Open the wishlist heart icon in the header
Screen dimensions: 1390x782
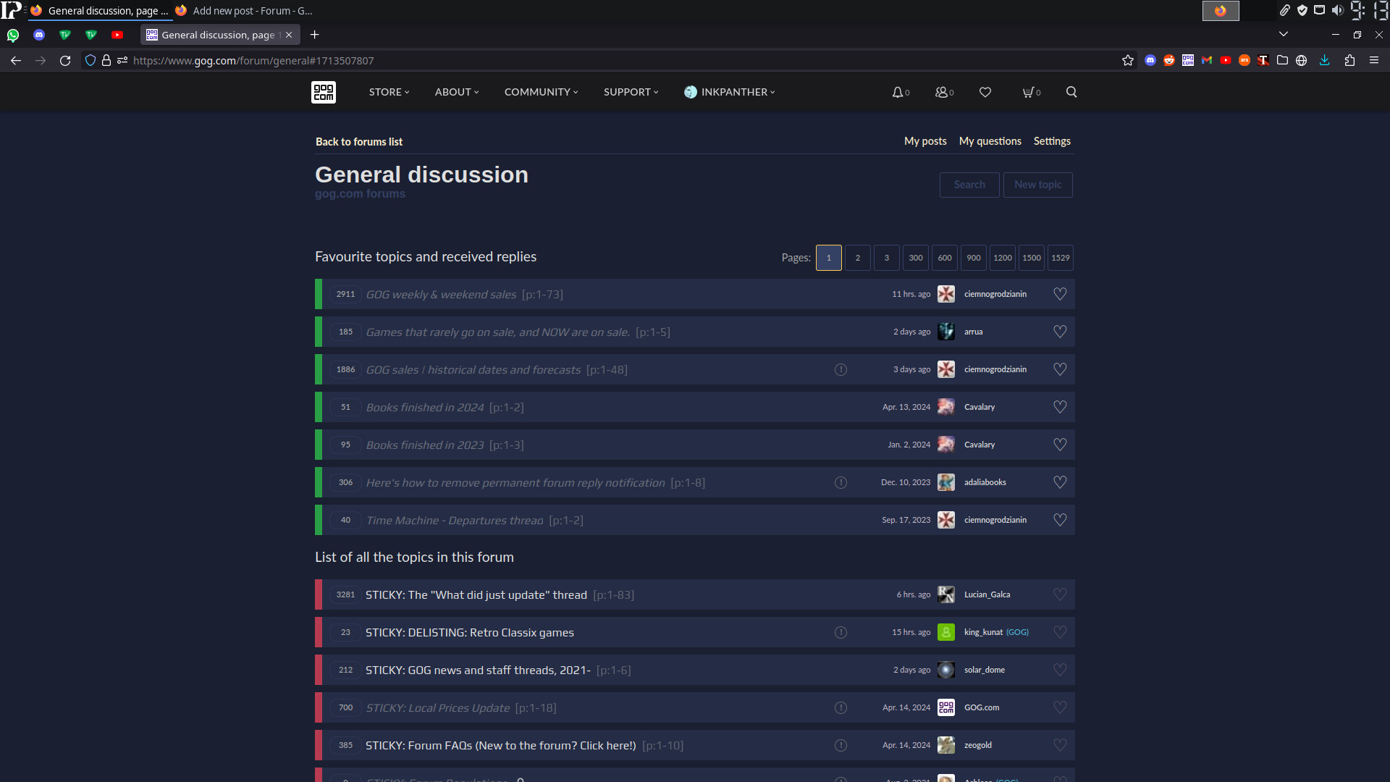pos(985,92)
